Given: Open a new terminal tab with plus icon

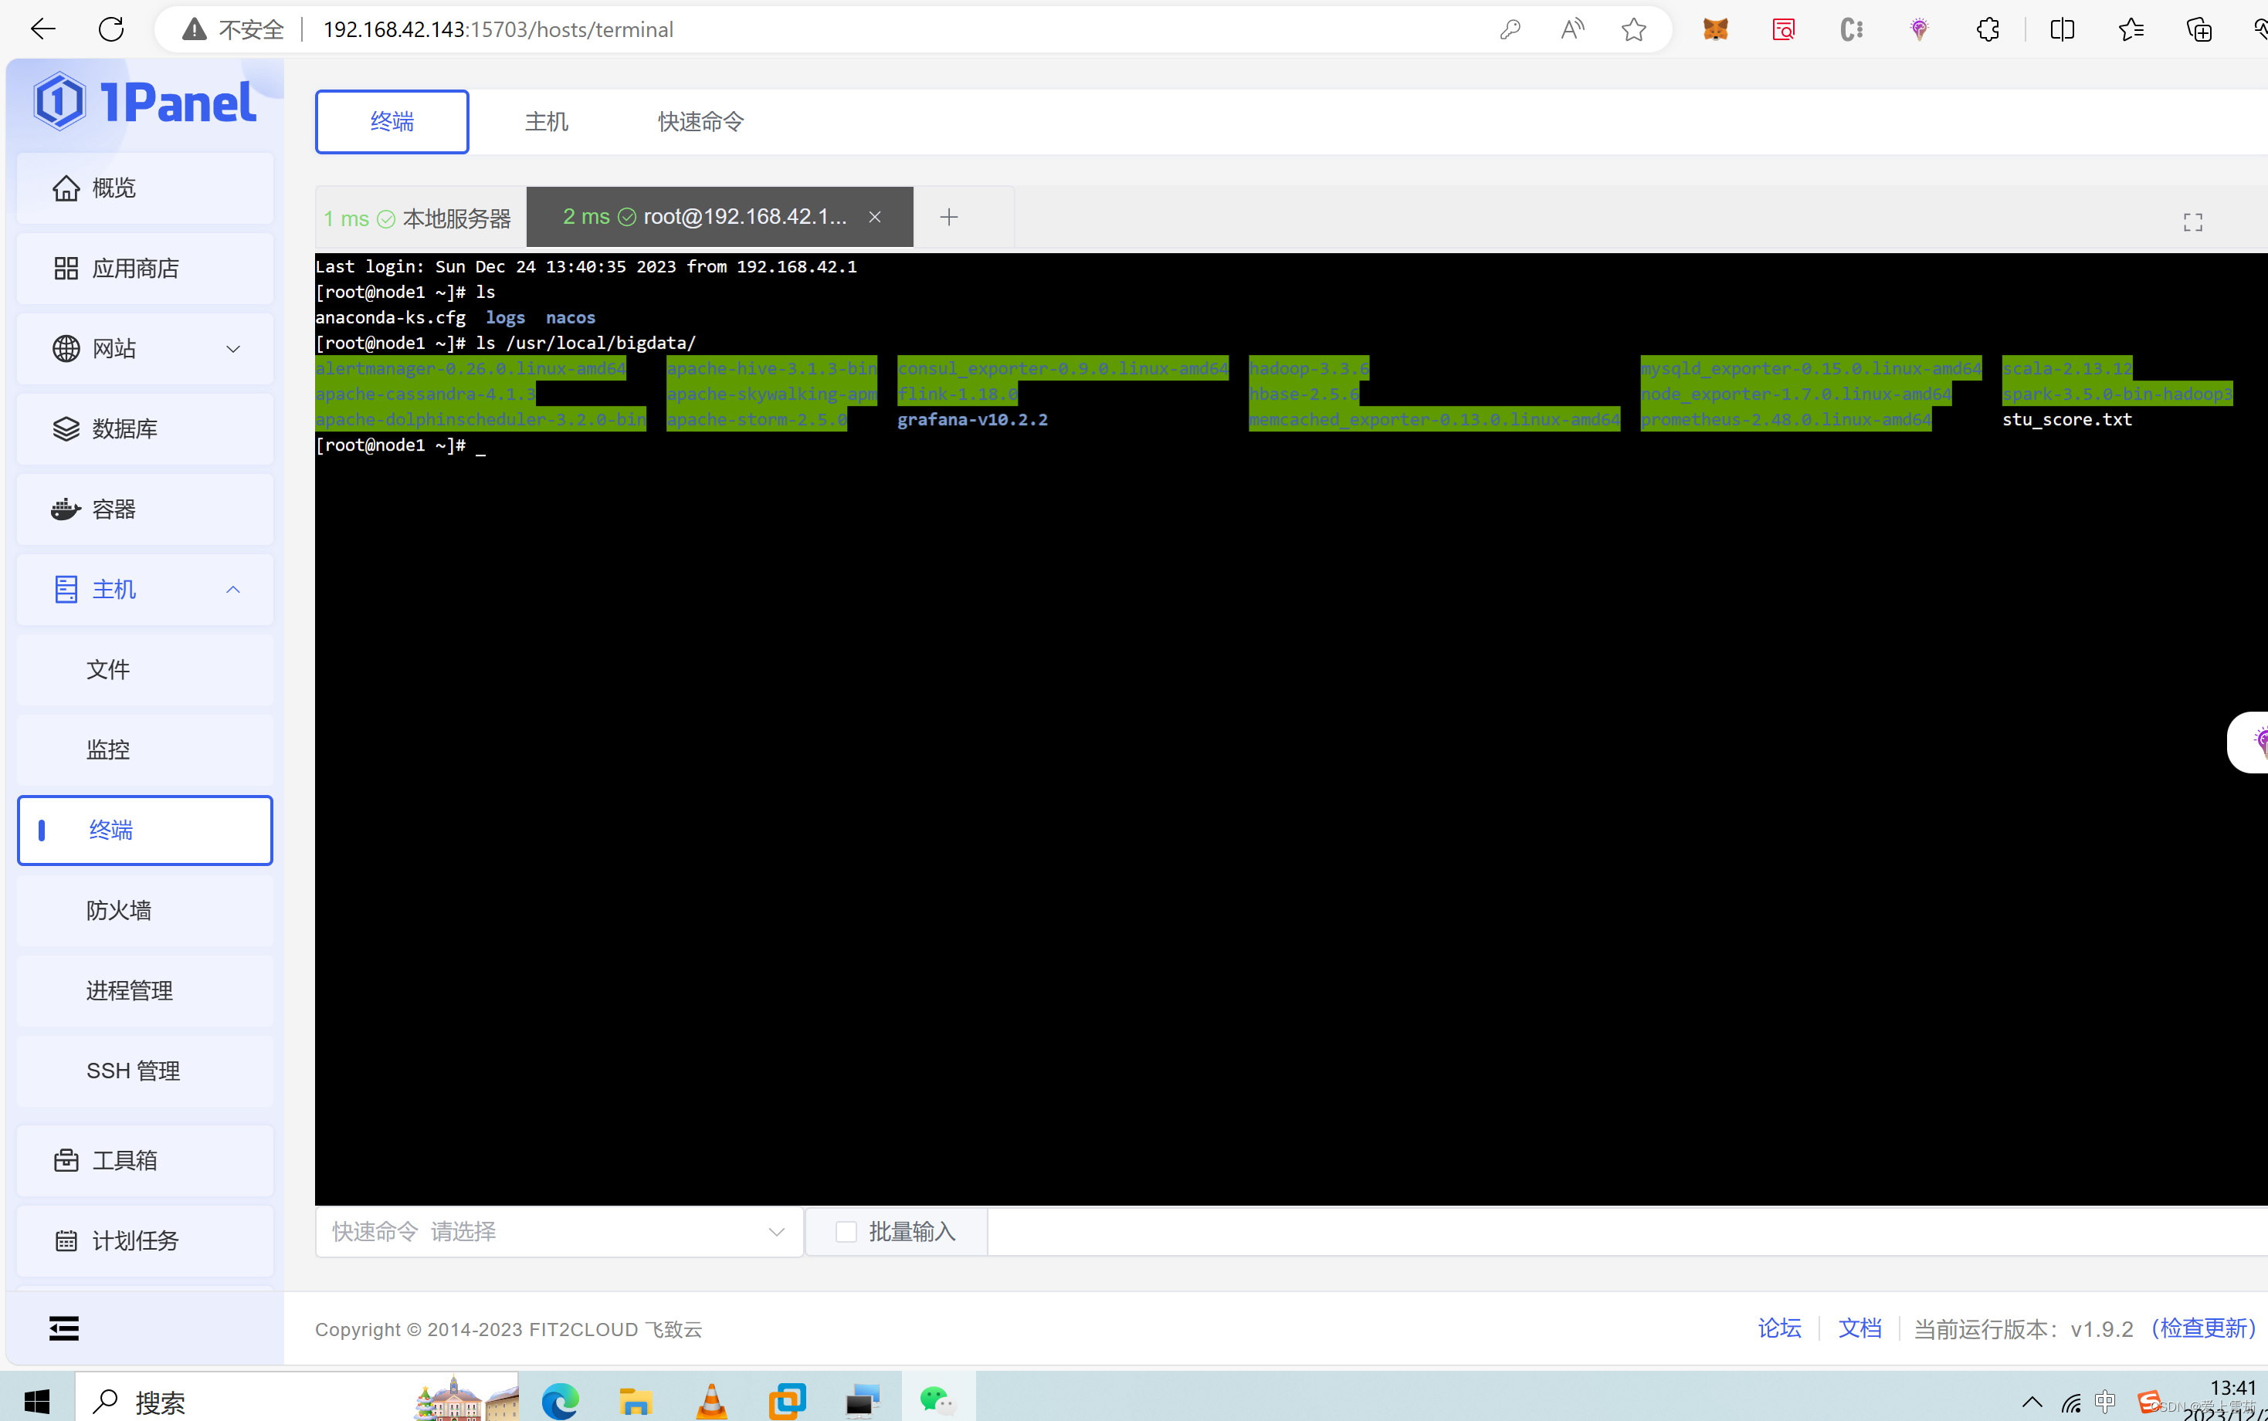Looking at the screenshot, I should tap(949, 217).
